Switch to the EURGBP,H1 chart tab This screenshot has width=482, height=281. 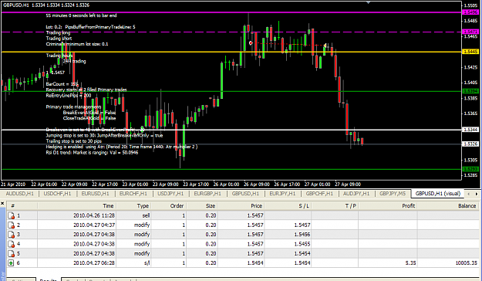pos(207,194)
